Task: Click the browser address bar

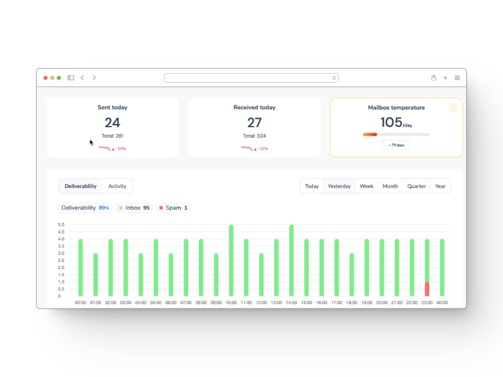Action: [251, 78]
